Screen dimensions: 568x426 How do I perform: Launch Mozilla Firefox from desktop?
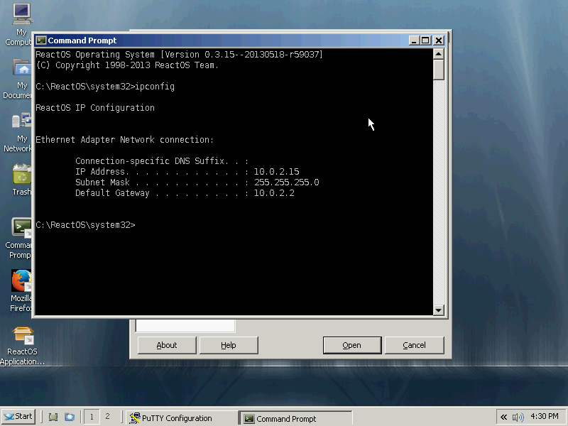click(21, 281)
